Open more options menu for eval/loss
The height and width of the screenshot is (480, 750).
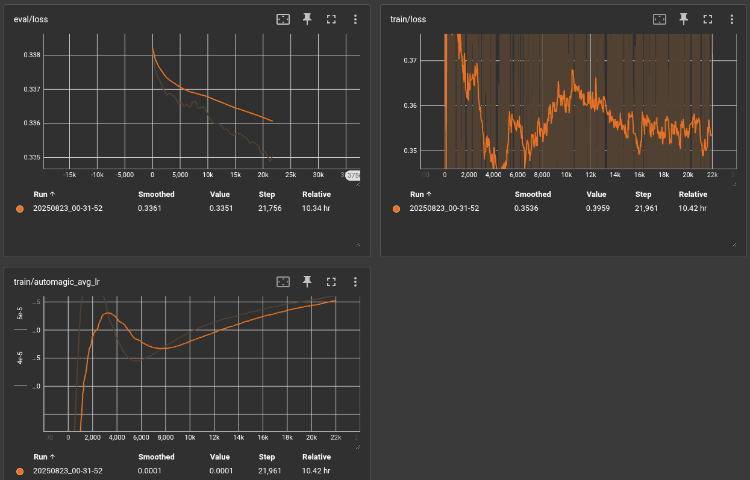(355, 19)
